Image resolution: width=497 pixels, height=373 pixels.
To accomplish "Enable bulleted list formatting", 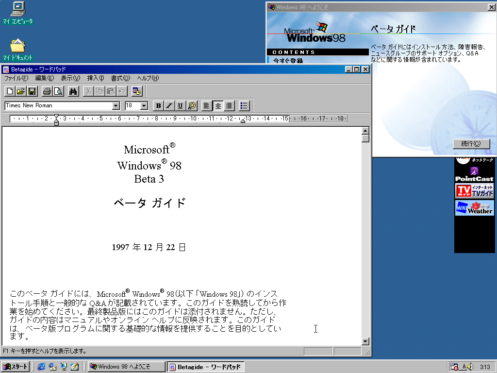I will [x=244, y=105].
